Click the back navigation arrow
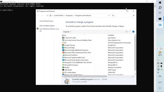Image resolution: width=164 pixels, height=92 pixels. [x=38, y=16]
